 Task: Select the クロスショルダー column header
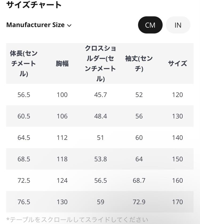tap(100, 64)
